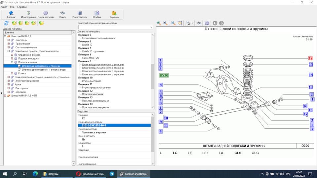Viewport: 317px width, 178px height.
Task: Click the print icon above illustration
Action: 188,23
